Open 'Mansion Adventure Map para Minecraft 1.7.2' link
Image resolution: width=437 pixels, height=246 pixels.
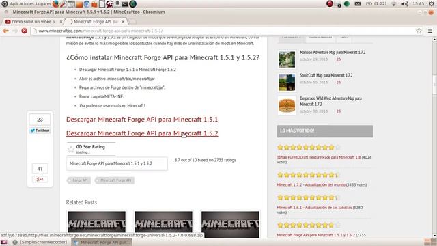coord(333,52)
